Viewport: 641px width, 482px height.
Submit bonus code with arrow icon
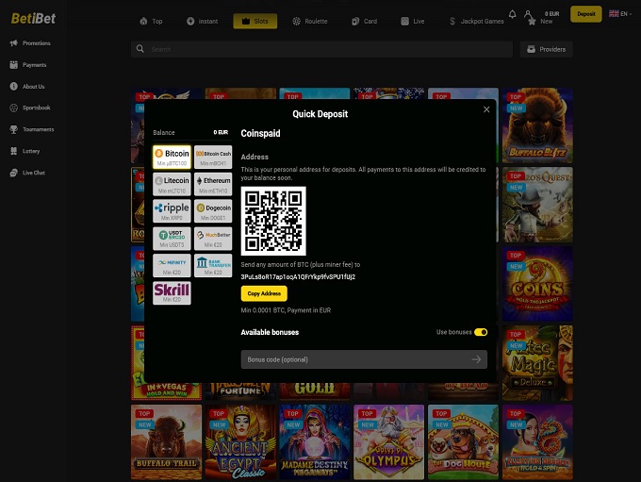click(476, 359)
